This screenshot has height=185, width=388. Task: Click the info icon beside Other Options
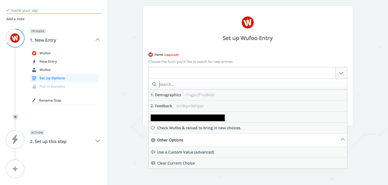[x=153, y=140]
